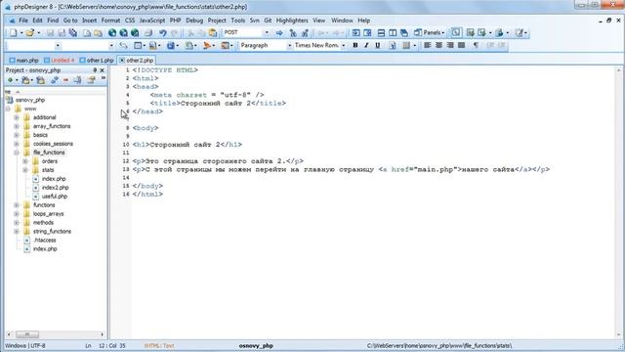Viewport: 625px width, 352px height.
Task: Click the first globe browser preview icon
Action: pos(112,32)
